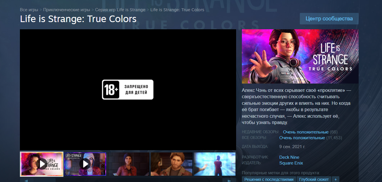Select the 'Решения с последствиями' tag

pos(269,179)
